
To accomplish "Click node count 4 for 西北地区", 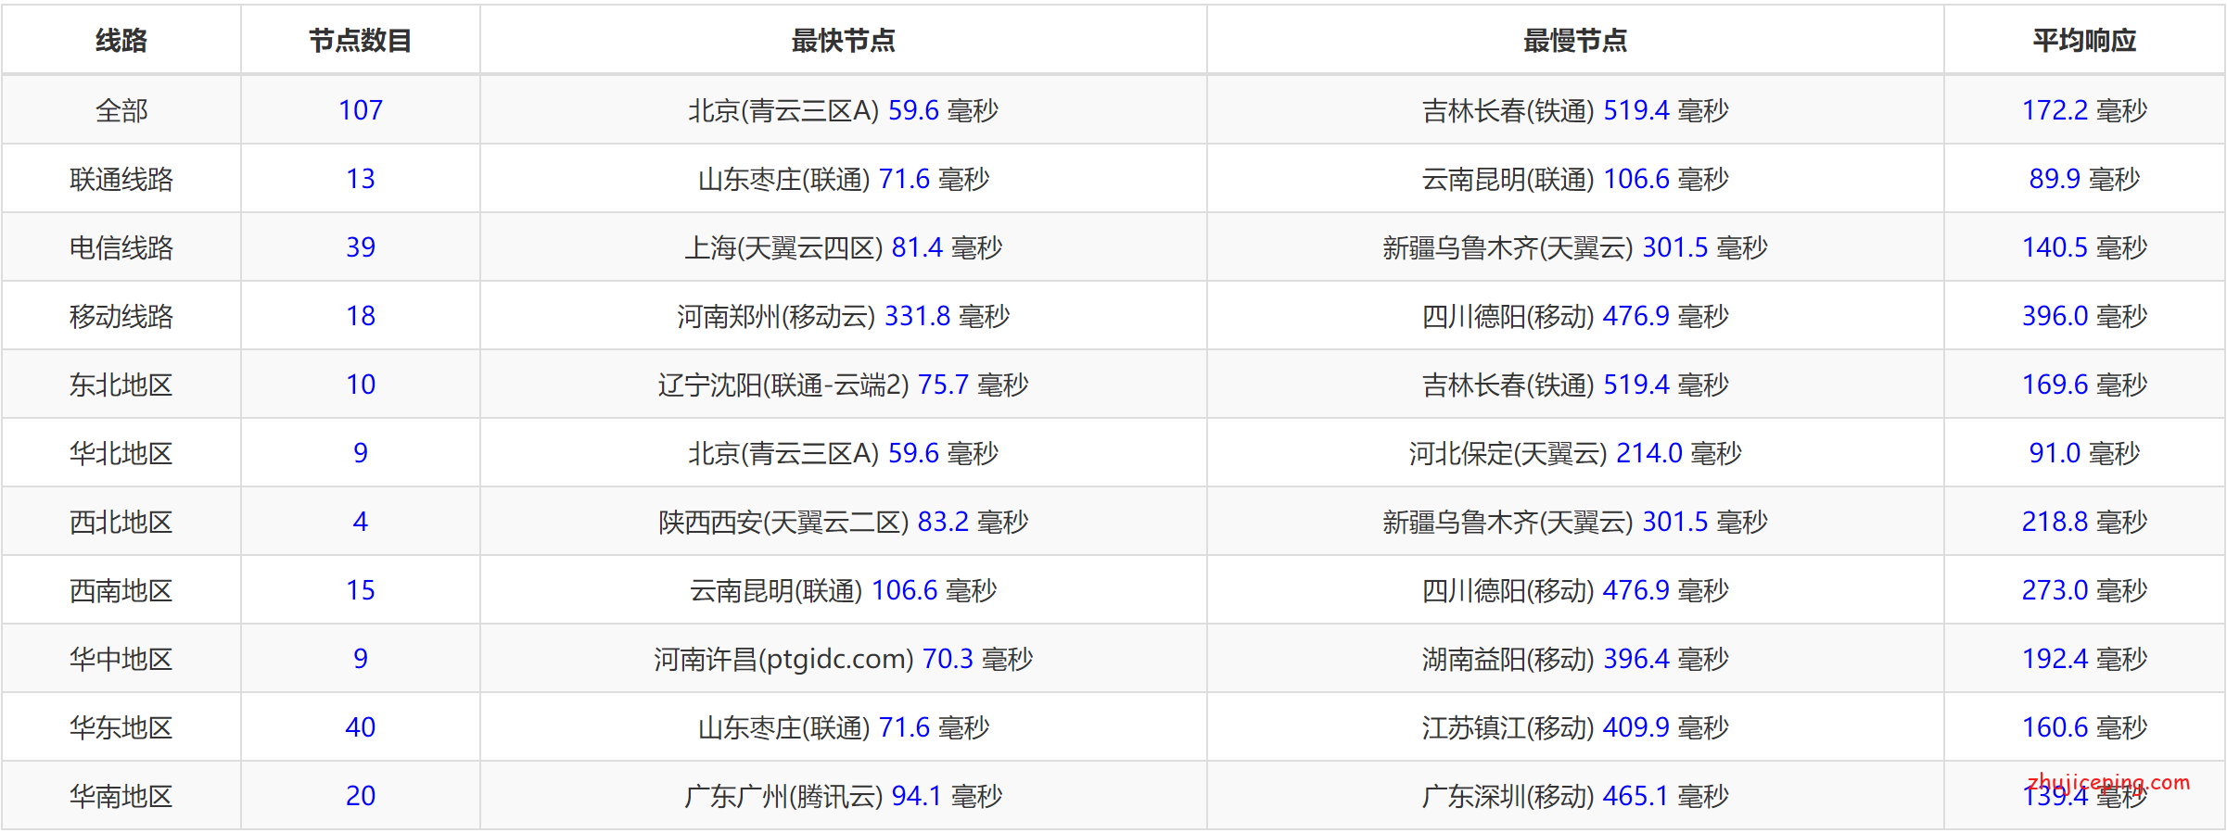I will [361, 522].
